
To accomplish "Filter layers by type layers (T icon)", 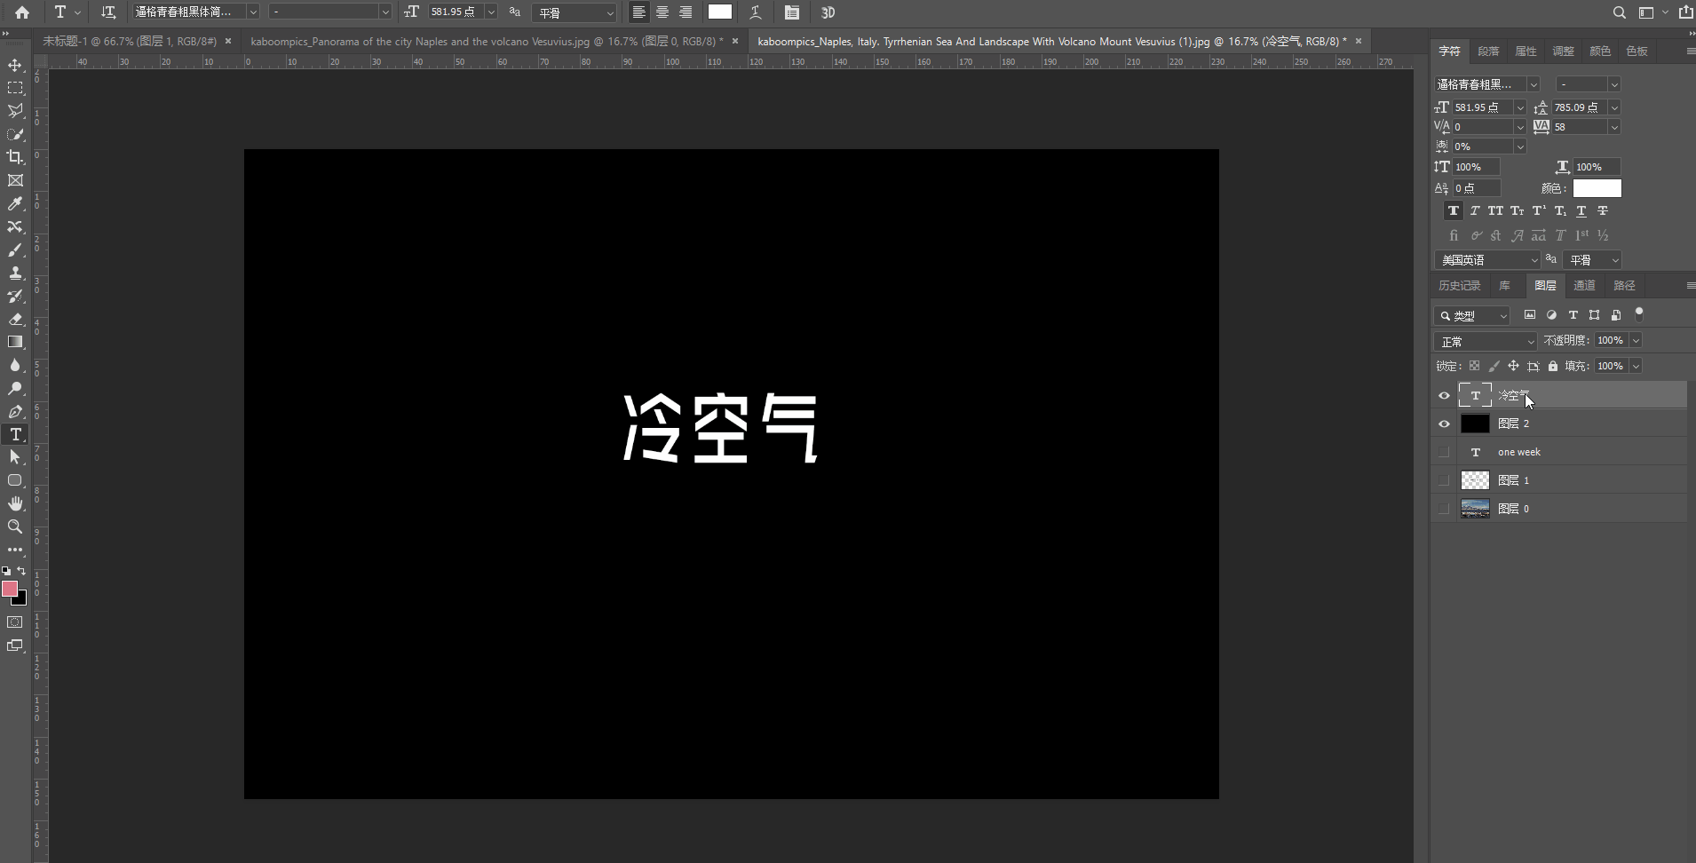I will (x=1573, y=315).
